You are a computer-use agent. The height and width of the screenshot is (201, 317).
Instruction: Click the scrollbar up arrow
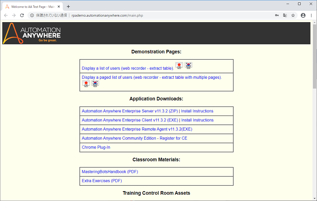(314, 22)
